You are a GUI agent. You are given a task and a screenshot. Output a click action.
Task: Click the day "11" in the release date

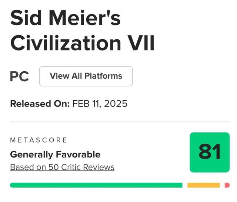tap(97, 104)
